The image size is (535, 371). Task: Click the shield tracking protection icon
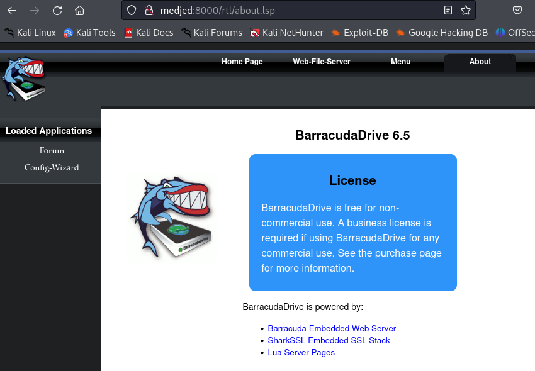pos(132,11)
